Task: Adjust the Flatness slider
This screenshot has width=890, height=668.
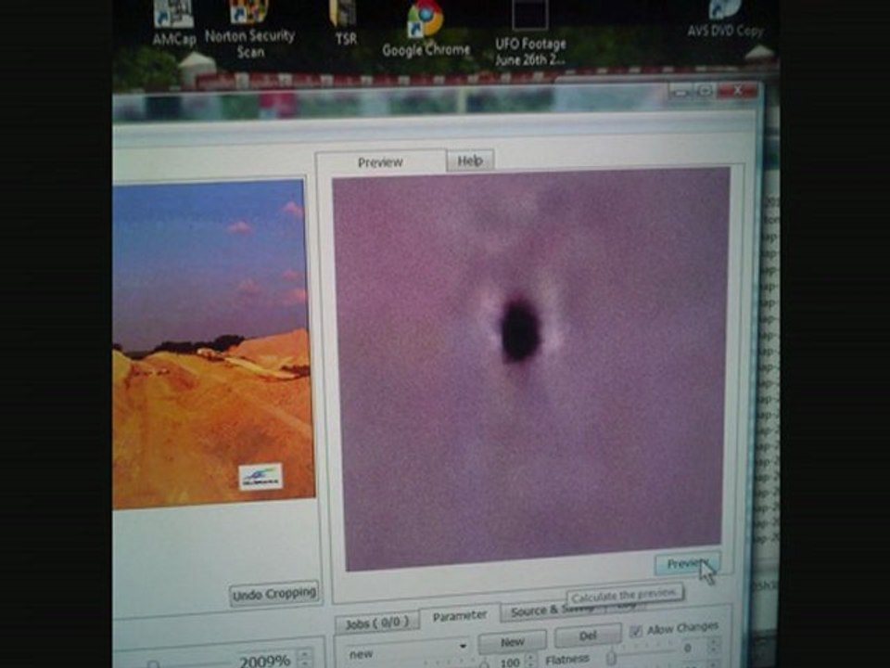Action: 611,657
